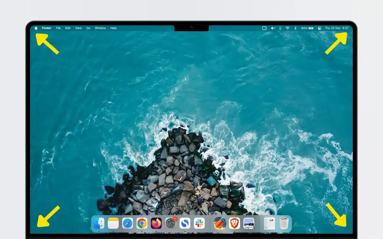Viewport: 383px width, 239px height.
Task: Toggle Bluetooth from the menu bar
Action: coord(296,28)
